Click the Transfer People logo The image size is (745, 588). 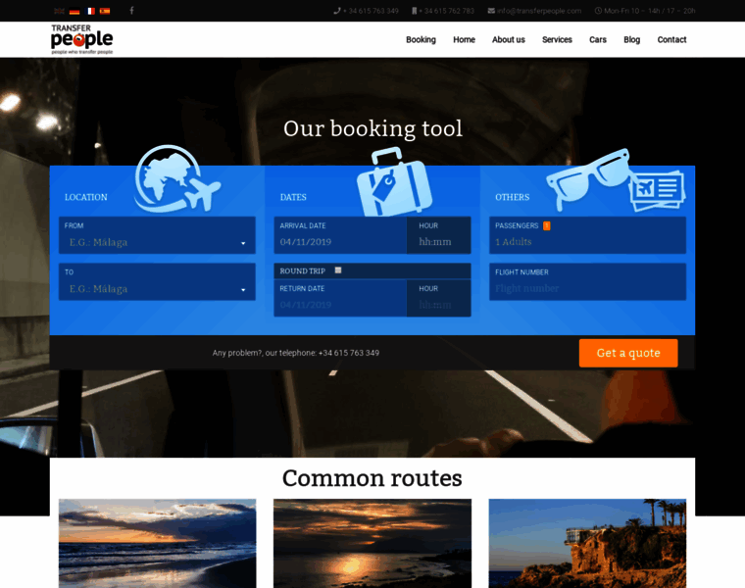tap(81, 39)
